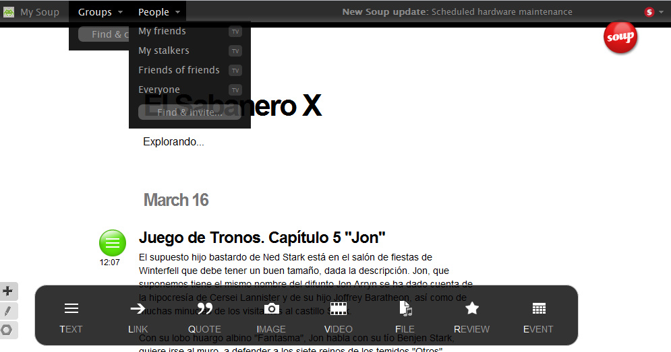This screenshot has width=671, height=352.
Task: Expand the Groups dropdown menu
Action: 100,12
